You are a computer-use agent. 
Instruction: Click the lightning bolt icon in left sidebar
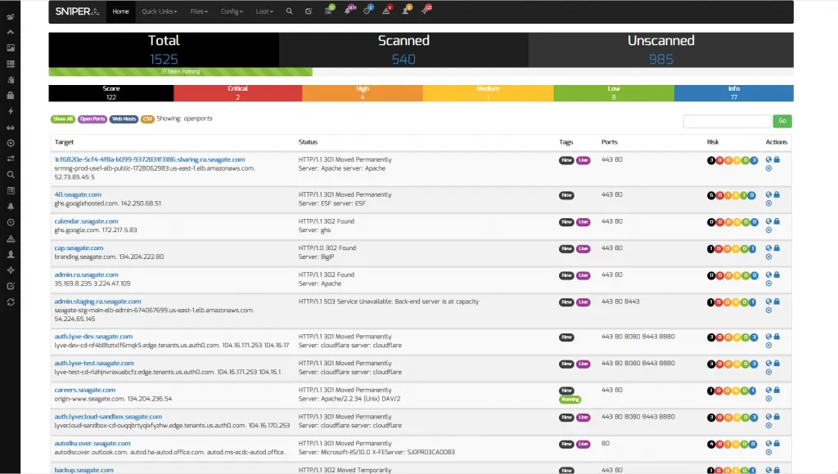click(x=10, y=112)
